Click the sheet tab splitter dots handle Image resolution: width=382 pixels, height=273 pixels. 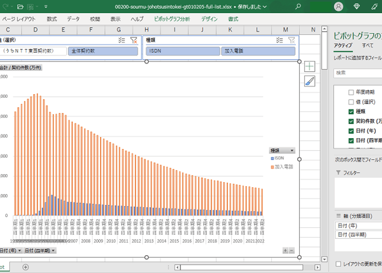click(x=168, y=267)
